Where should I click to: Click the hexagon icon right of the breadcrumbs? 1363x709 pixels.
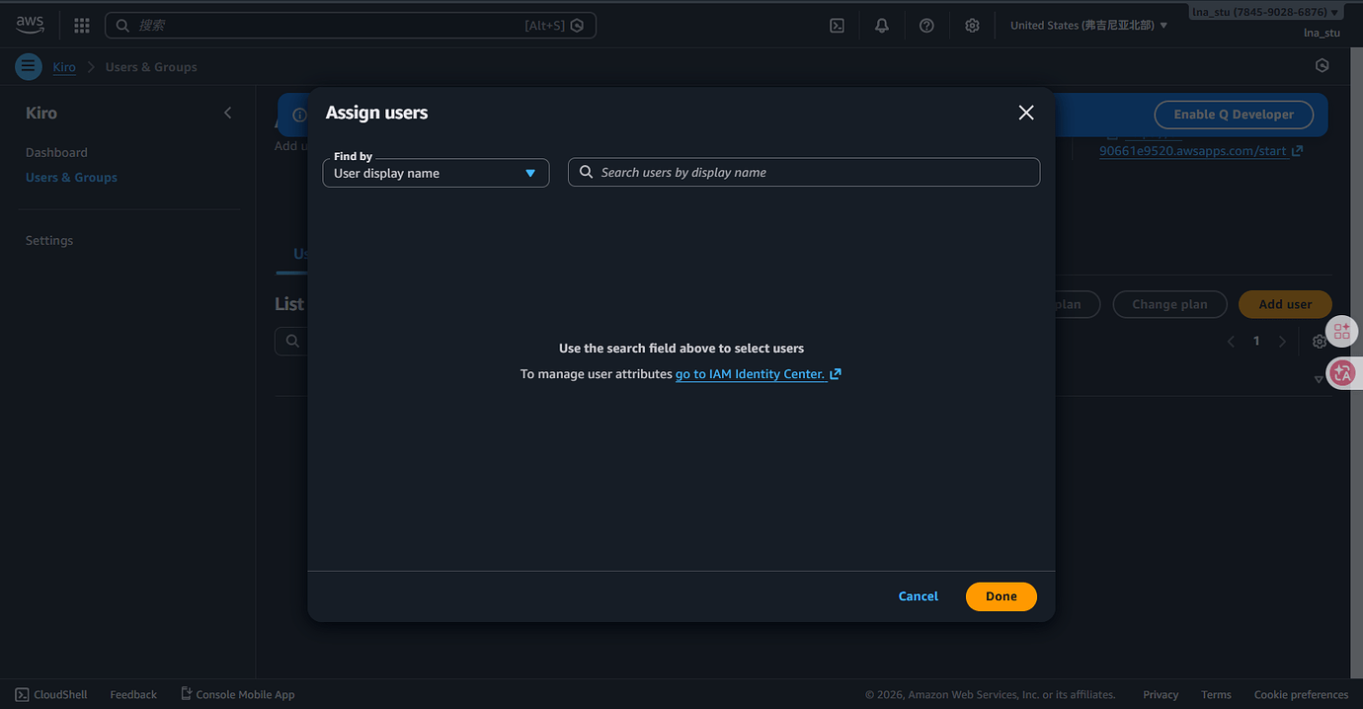point(1323,66)
